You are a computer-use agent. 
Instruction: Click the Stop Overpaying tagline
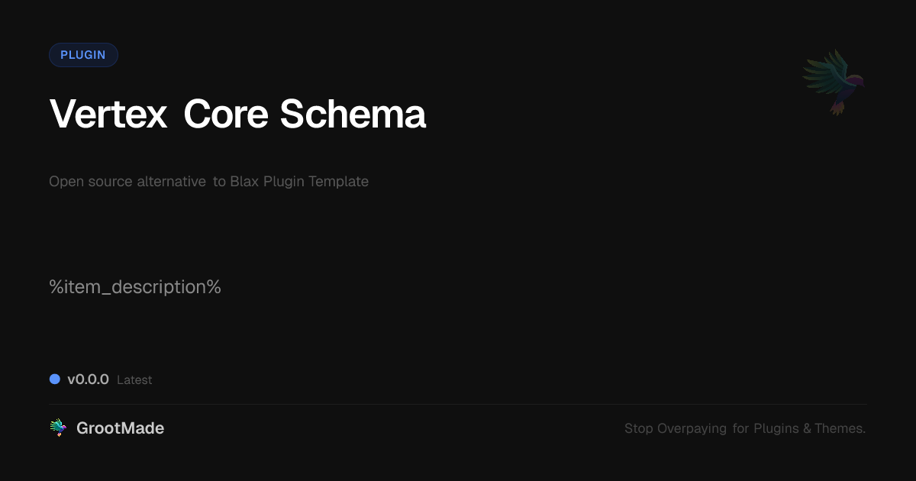(744, 428)
